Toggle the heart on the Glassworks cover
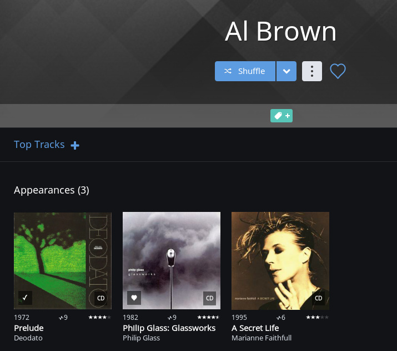 [x=134, y=298]
